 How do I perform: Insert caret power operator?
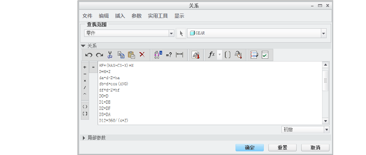[85, 94]
